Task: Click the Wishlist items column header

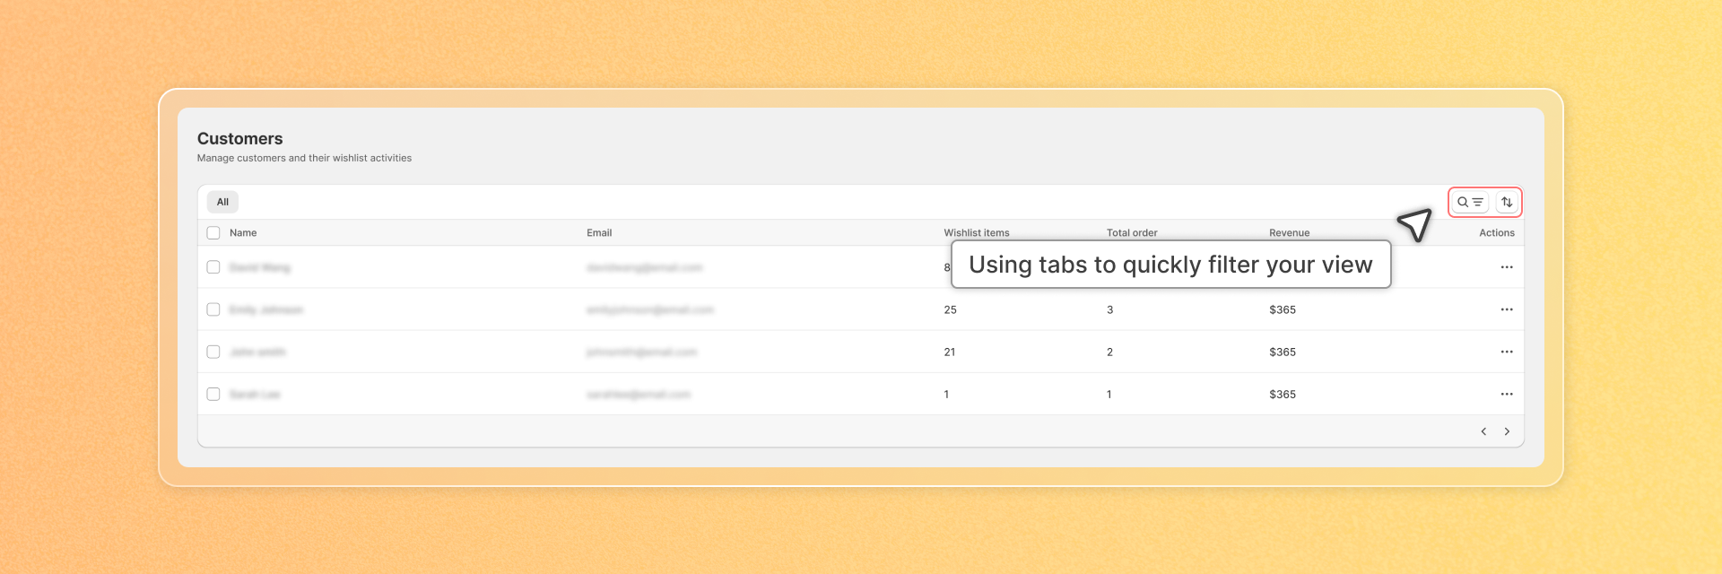Action: click(x=977, y=232)
